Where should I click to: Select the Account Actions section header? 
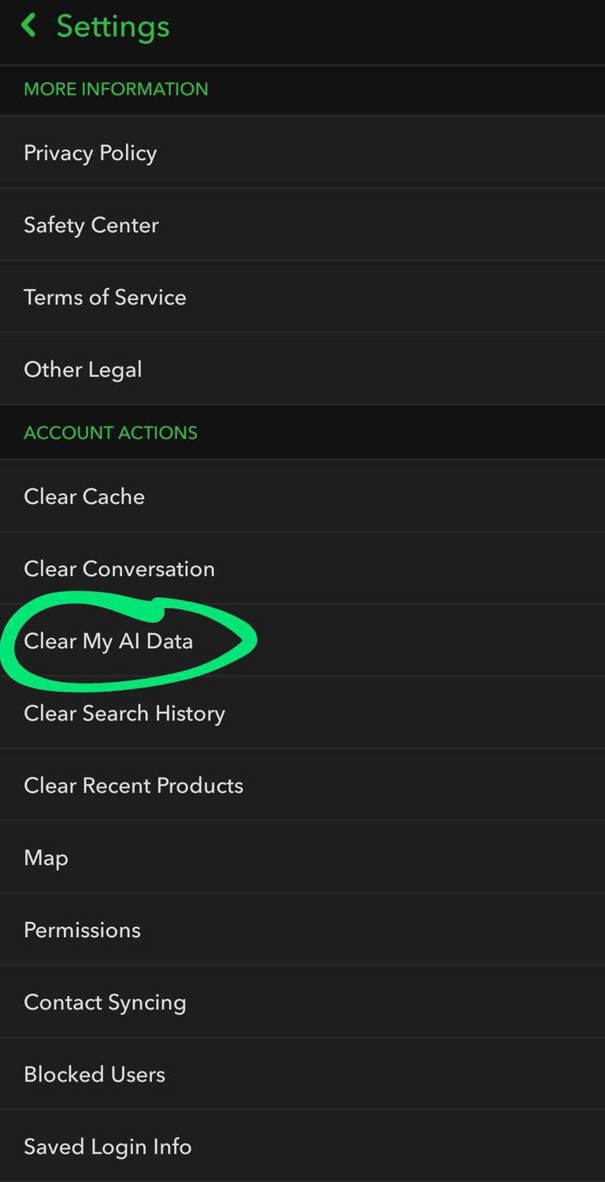click(x=109, y=432)
